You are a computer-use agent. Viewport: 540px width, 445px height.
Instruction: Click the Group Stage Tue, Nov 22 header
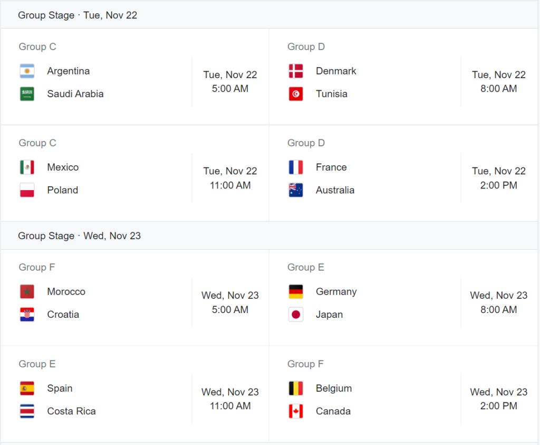pyautogui.click(x=78, y=15)
